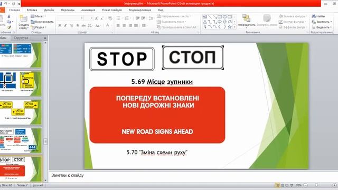The height and width of the screenshot is (190, 338).
Task: Open the character spacing dropdown
Action: pyautogui.click(x=90, y=25)
